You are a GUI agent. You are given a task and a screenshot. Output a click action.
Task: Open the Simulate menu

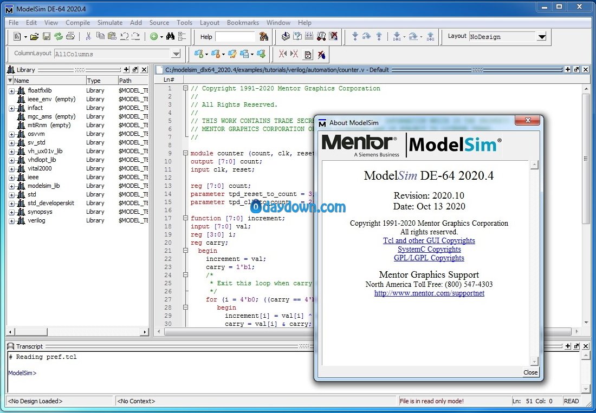[x=110, y=22]
